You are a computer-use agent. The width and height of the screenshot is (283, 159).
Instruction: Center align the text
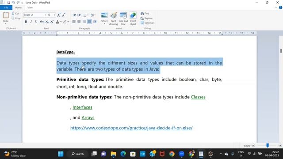pyautogui.click(x=79, y=22)
